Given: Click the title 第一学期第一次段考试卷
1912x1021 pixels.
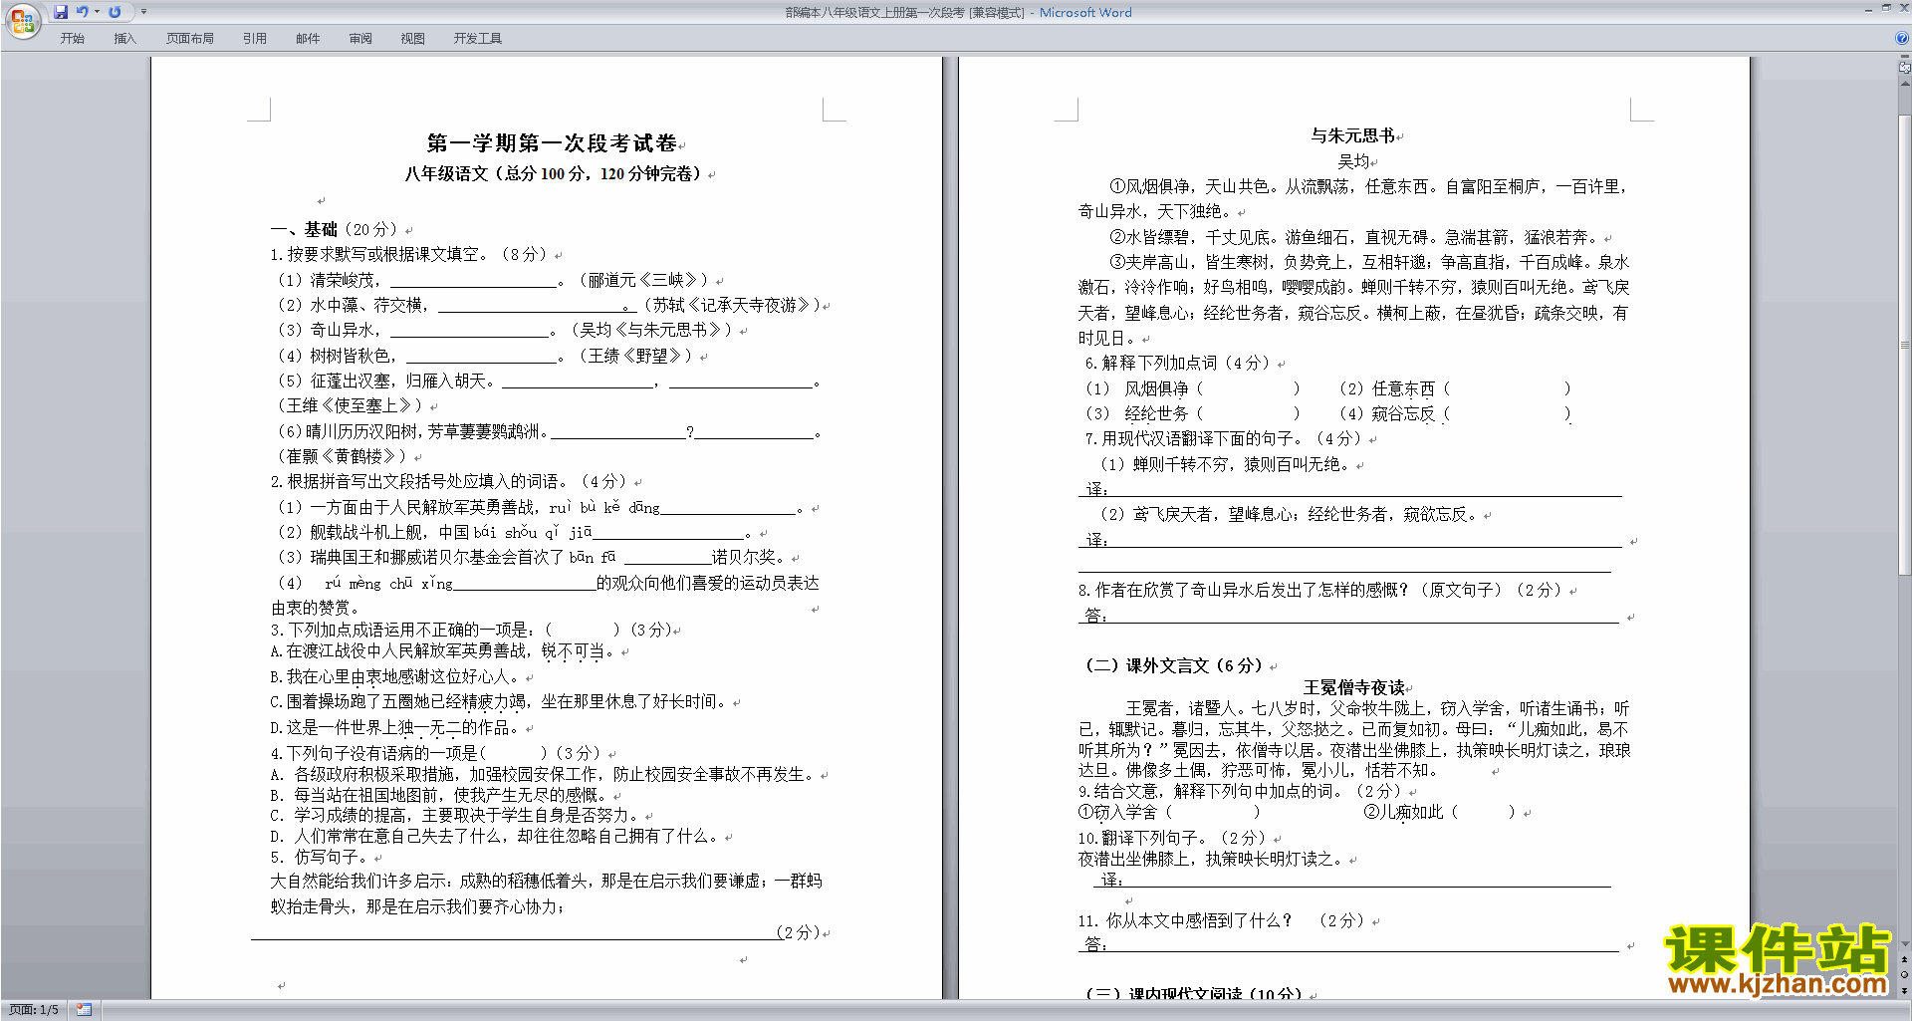Looking at the screenshot, I should click(x=552, y=143).
